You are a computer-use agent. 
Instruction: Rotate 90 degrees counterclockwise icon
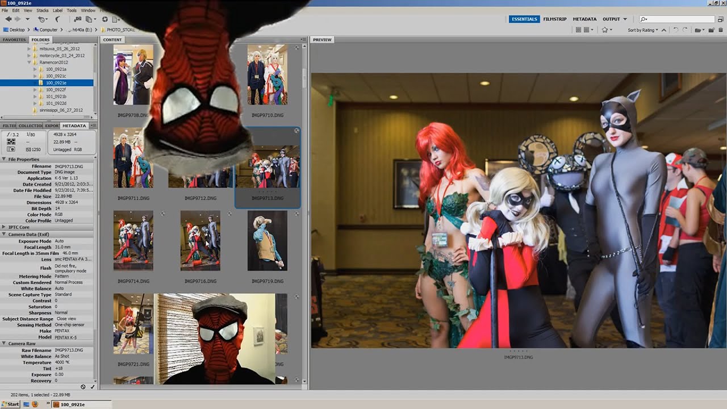[676, 30]
